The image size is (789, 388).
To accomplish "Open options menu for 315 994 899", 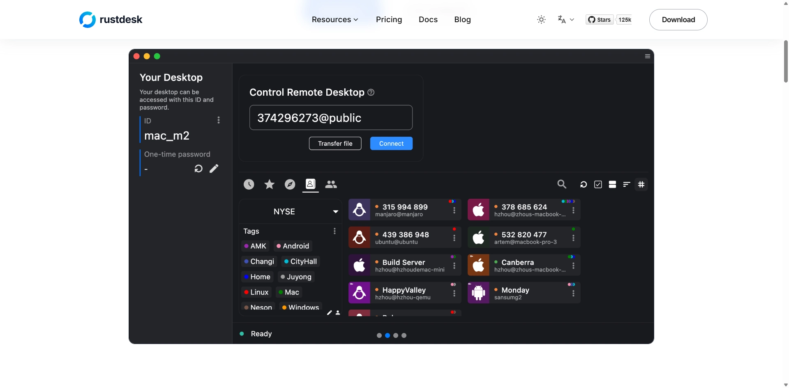I will [454, 210].
